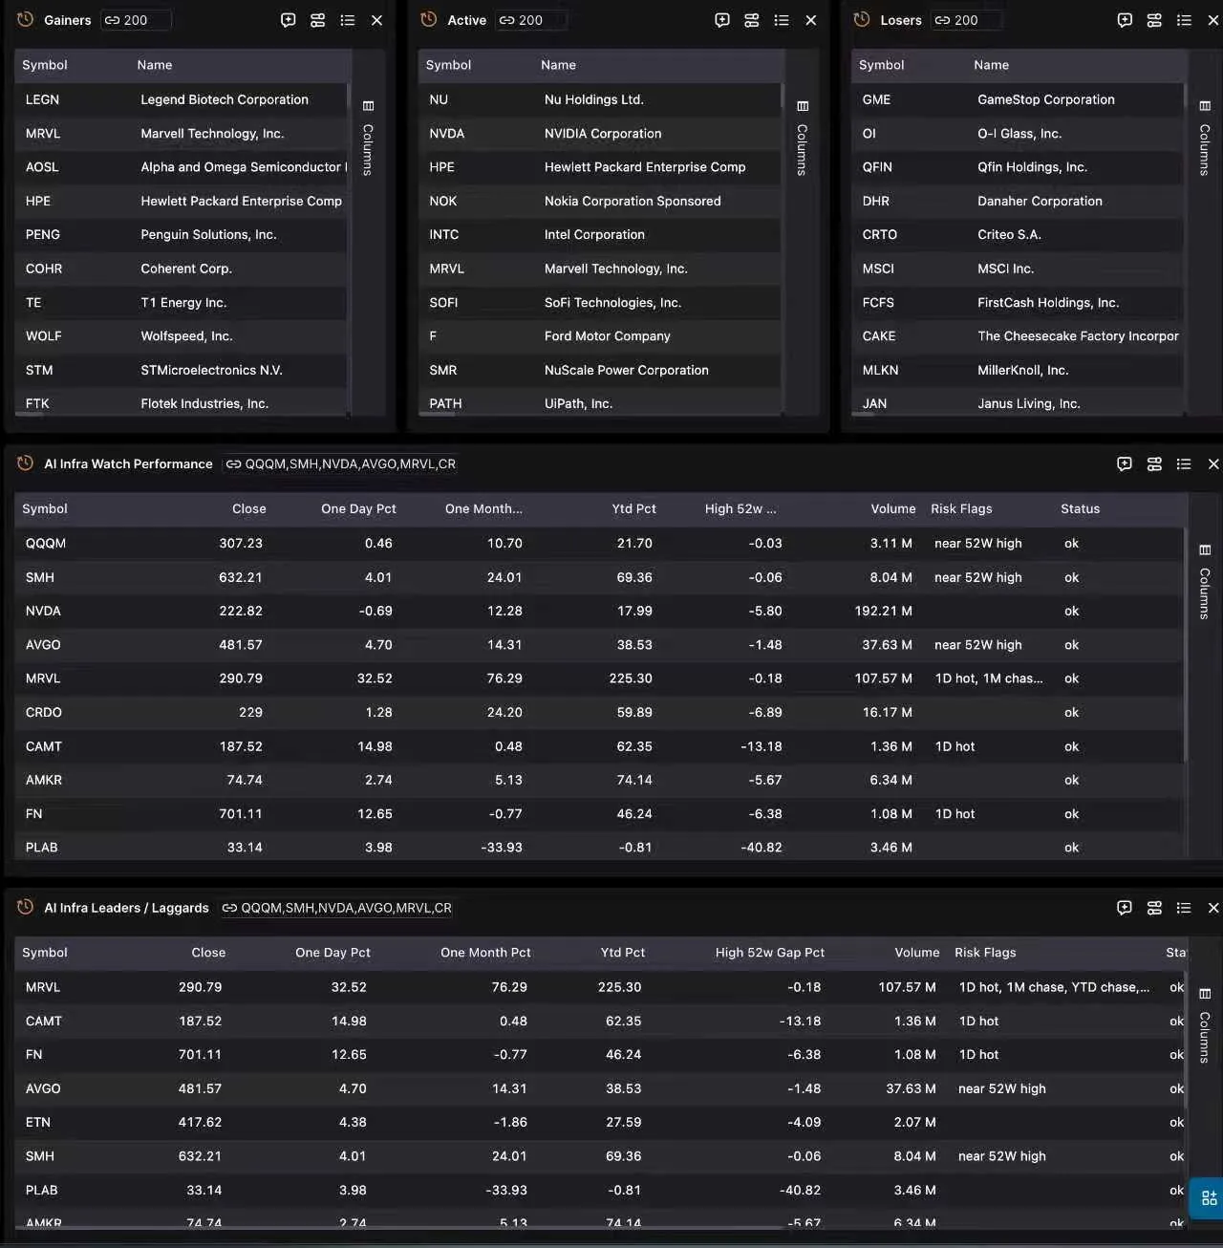Click "1D hot, 1M chas..." risk flag for MRVL
This screenshot has width=1223, height=1248.
click(x=989, y=678)
